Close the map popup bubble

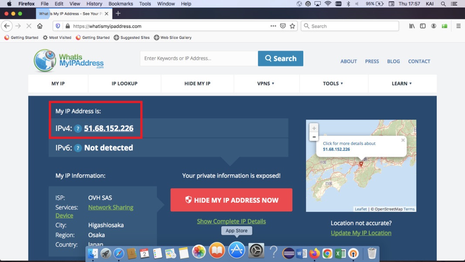403,141
